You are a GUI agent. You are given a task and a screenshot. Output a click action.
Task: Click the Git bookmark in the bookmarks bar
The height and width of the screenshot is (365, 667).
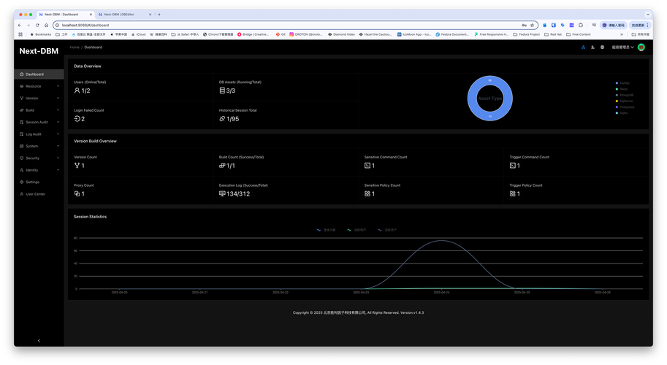coord(281,34)
